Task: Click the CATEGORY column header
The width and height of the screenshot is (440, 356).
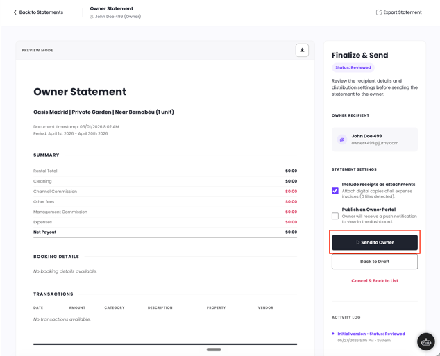Action: [x=115, y=307]
